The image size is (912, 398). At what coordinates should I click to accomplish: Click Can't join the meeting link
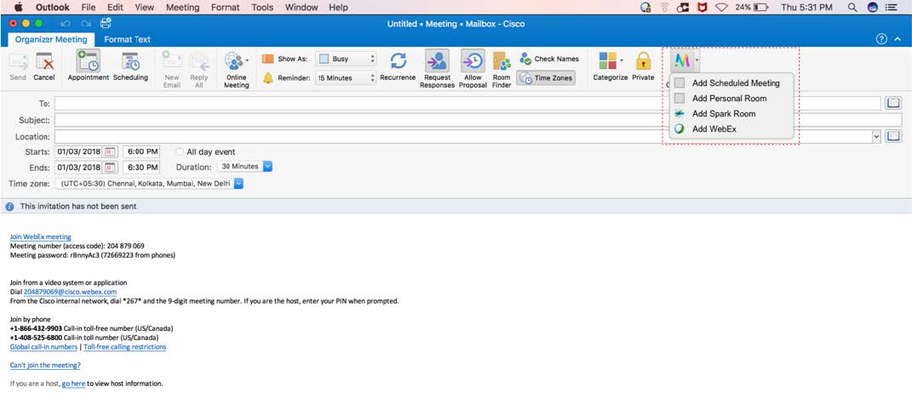45,366
